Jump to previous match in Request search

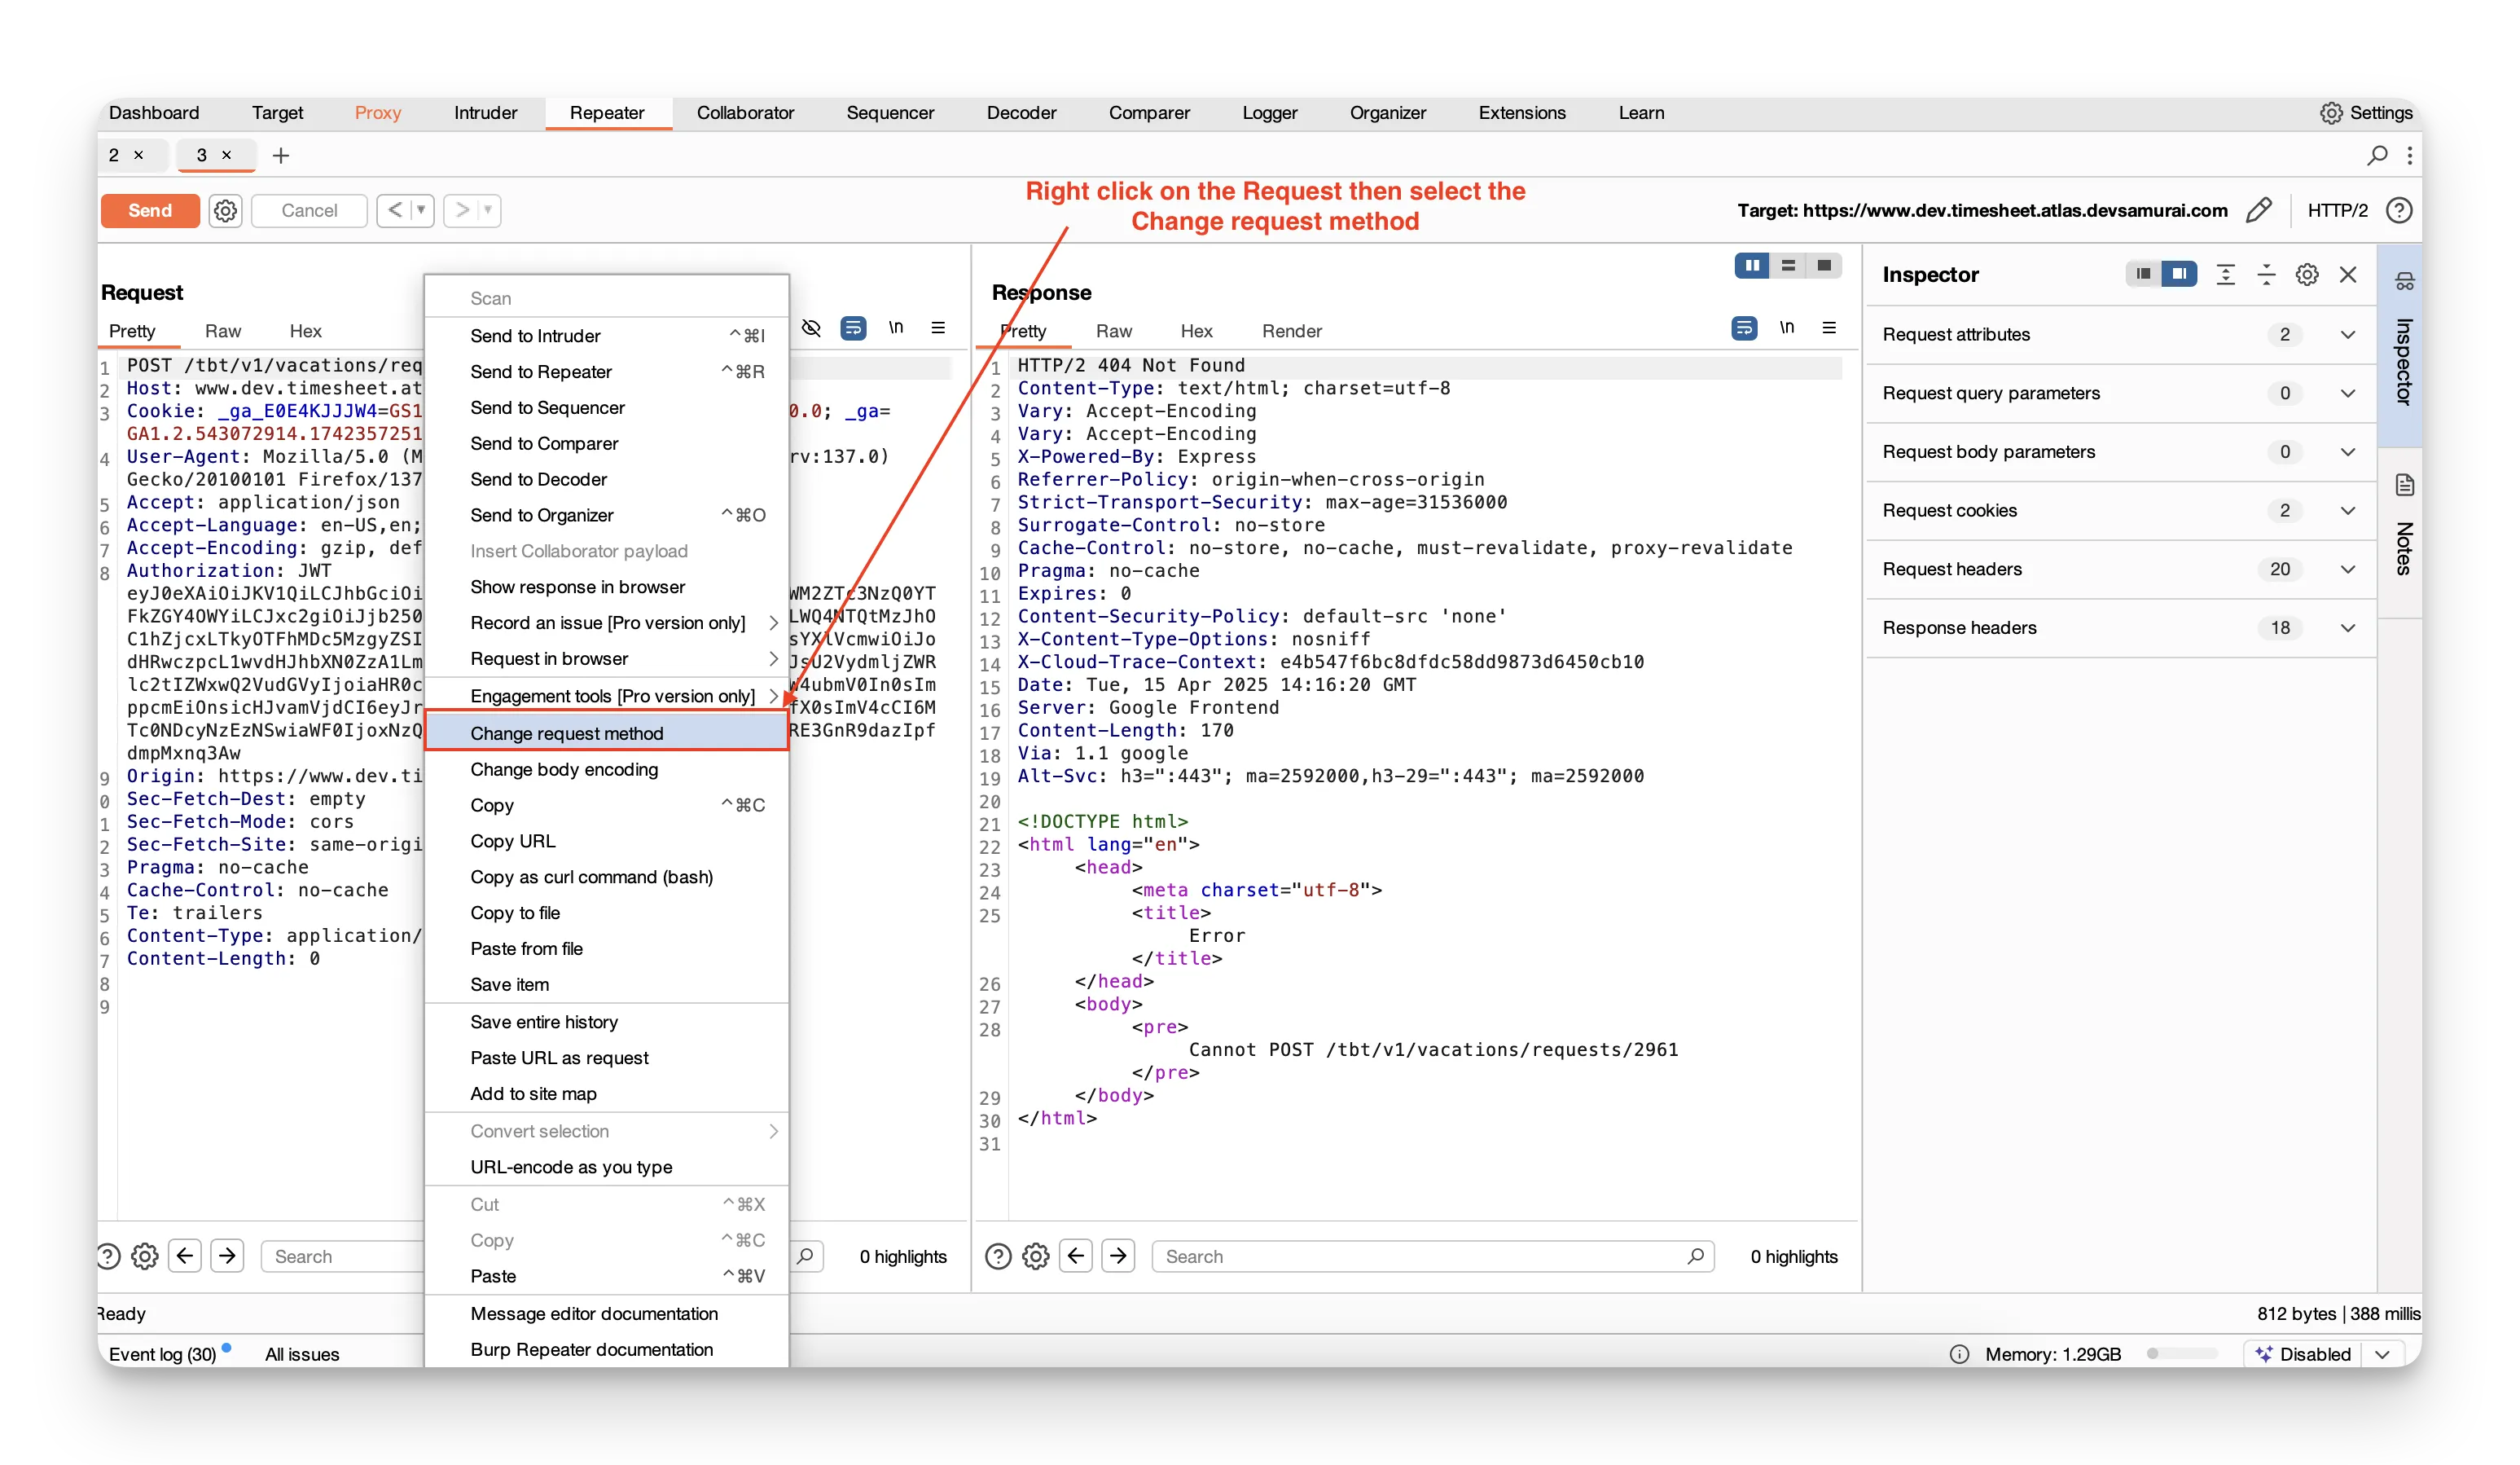pyautogui.click(x=185, y=1257)
